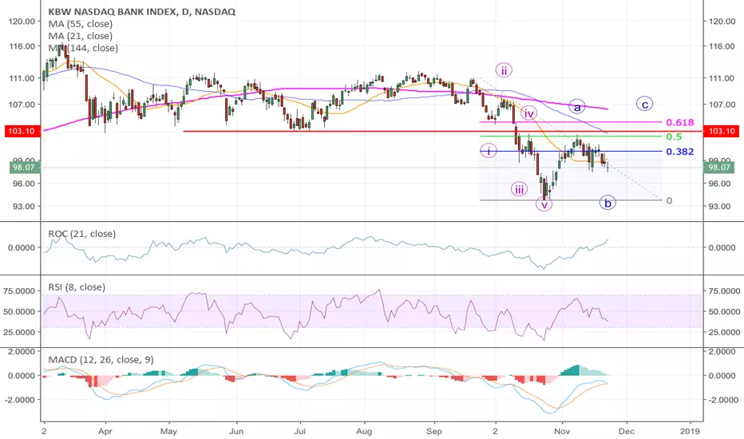Click the green 98.07 price tag on right axis
Image resolution: width=744 pixels, height=439 pixels.
tap(719, 167)
